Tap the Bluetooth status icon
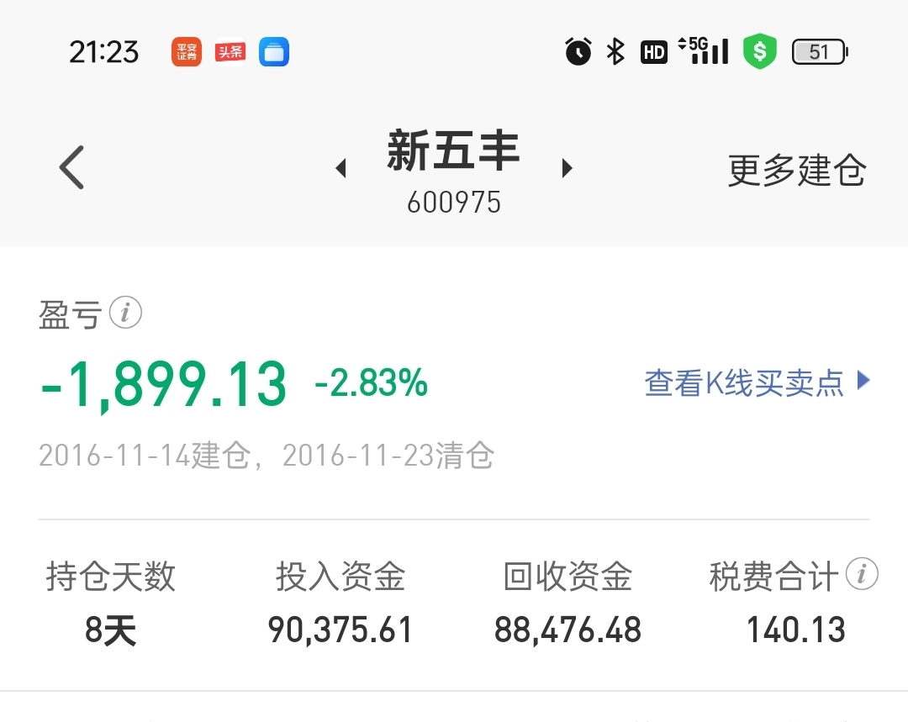Image resolution: width=908 pixels, height=722 pixels. (x=615, y=51)
